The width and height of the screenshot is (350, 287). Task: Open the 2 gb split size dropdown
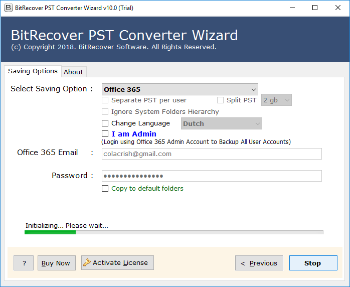[276, 100]
